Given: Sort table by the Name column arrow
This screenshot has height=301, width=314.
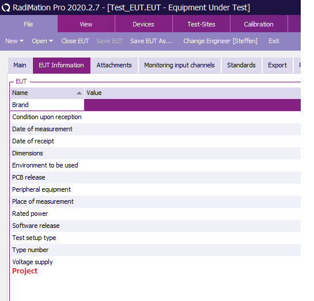Looking at the screenshot, I should coord(79,93).
